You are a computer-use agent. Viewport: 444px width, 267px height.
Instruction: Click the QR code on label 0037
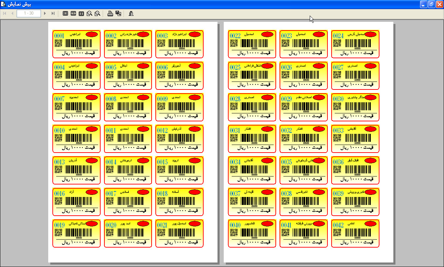pyautogui.click(x=234, y=201)
